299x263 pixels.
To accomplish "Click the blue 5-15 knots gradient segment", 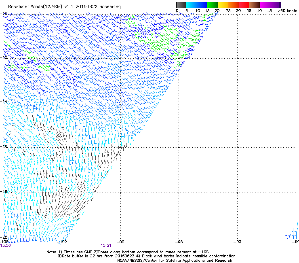I will [197, 5].
